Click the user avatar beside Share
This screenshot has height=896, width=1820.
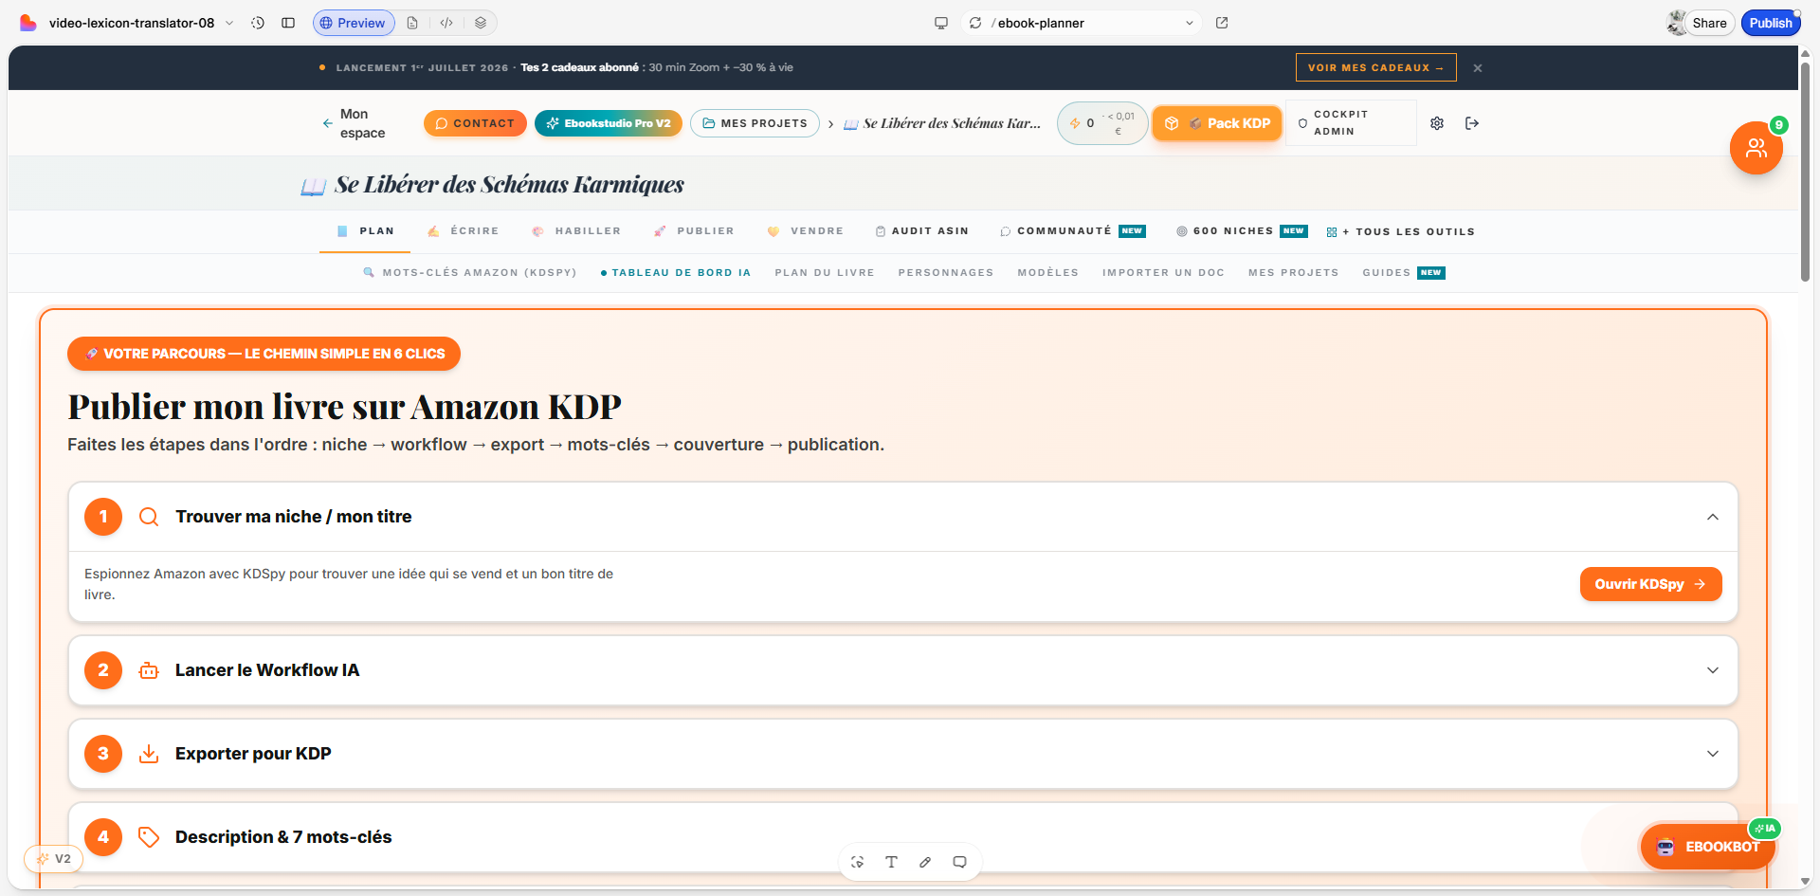pyautogui.click(x=1677, y=23)
